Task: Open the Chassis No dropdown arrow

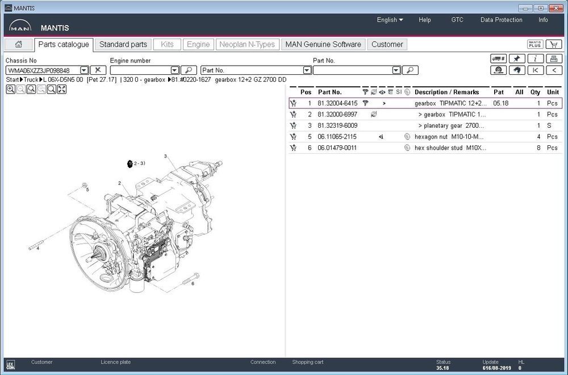Action: (84, 70)
